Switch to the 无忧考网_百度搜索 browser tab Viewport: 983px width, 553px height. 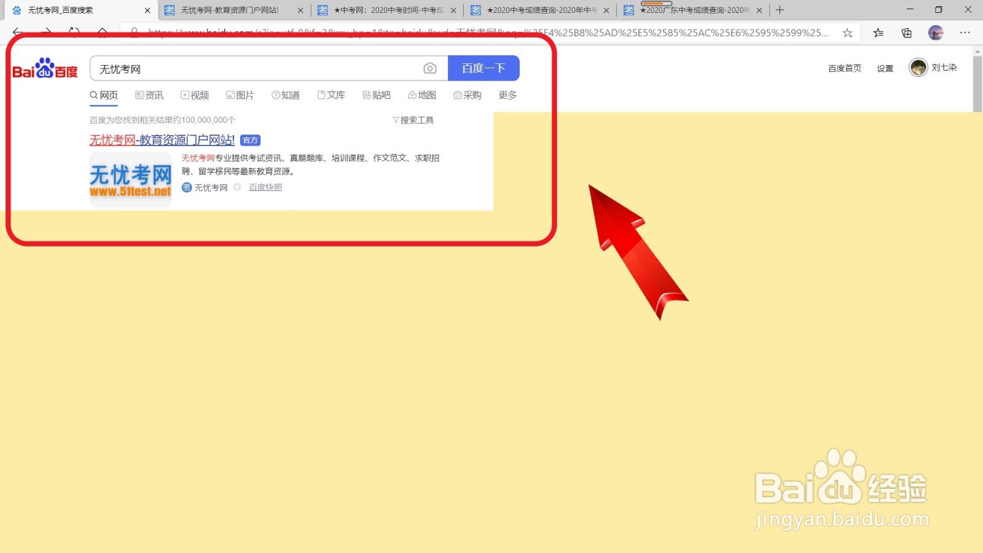[80, 10]
